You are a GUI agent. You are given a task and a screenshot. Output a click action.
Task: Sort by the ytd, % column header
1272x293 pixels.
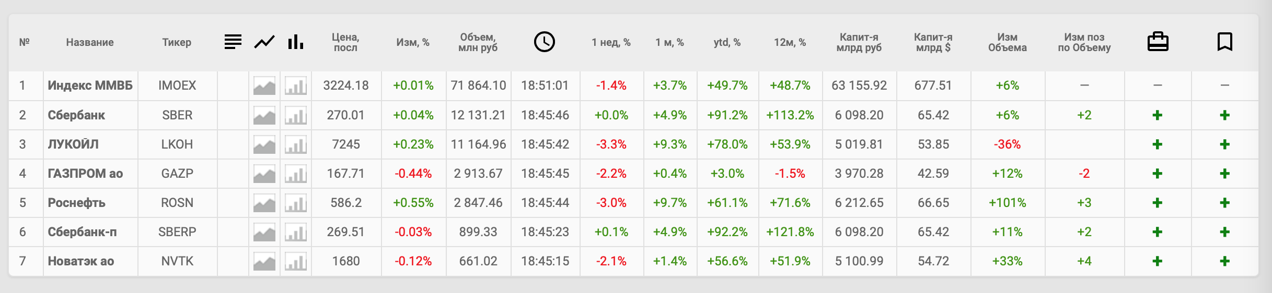(x=727, y=42)
